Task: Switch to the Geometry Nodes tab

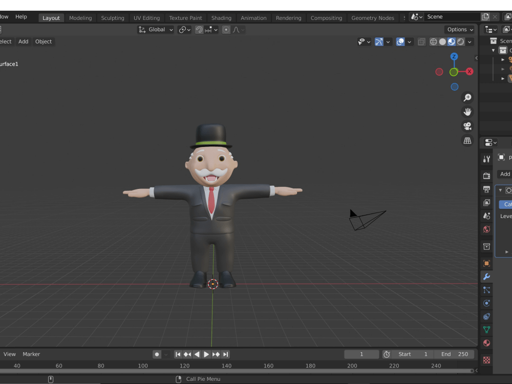Action: click(373, 18)
